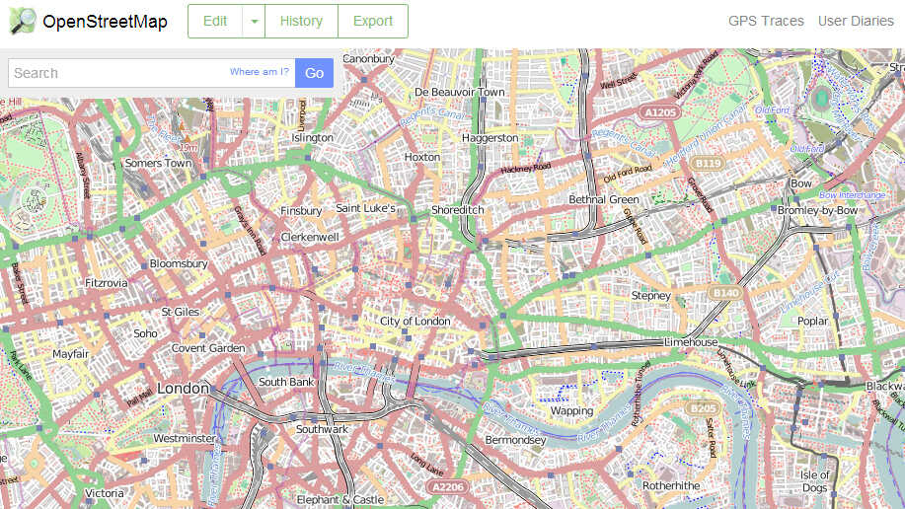Image resolution: width=905 pixels, height=509 pixels.
Task: Submit search with Go button
Action: pos(314,73)
